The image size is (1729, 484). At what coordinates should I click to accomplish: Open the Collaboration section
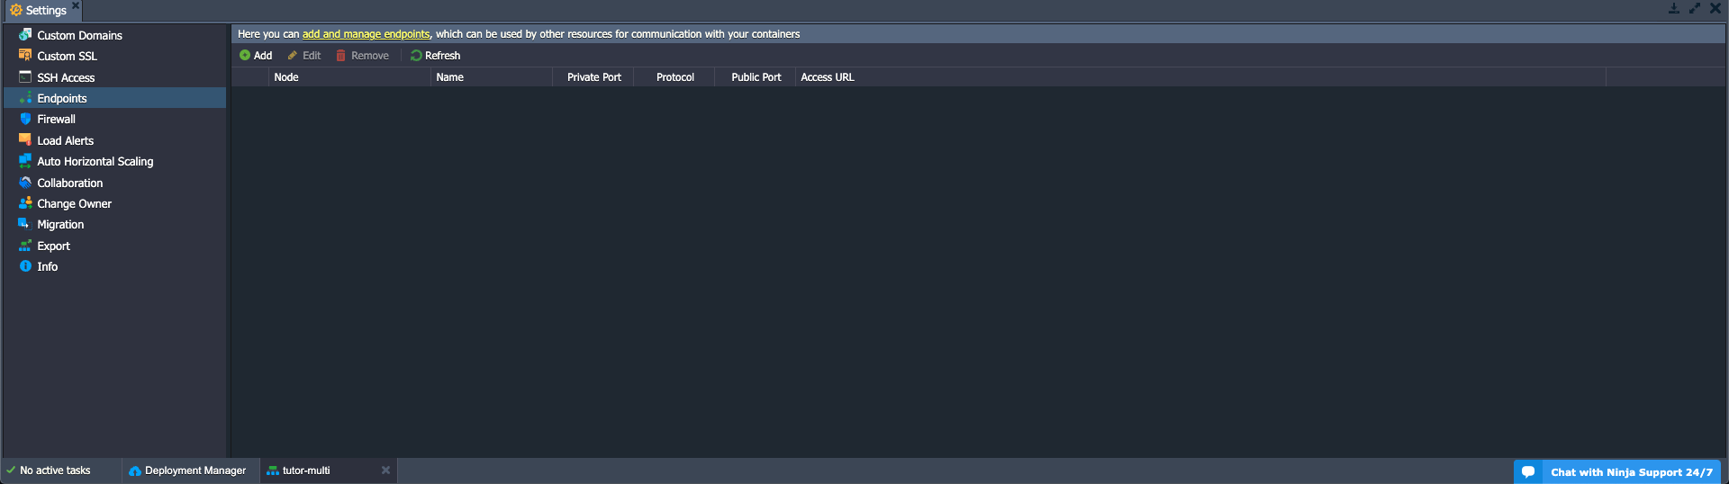[x=115, y=183]
